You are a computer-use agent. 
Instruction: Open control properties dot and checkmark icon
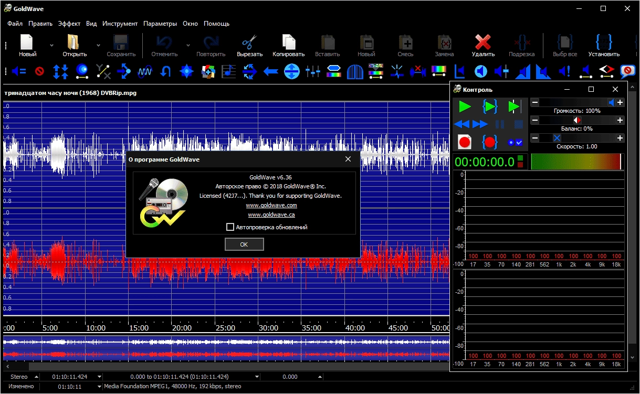click(515, 142)
